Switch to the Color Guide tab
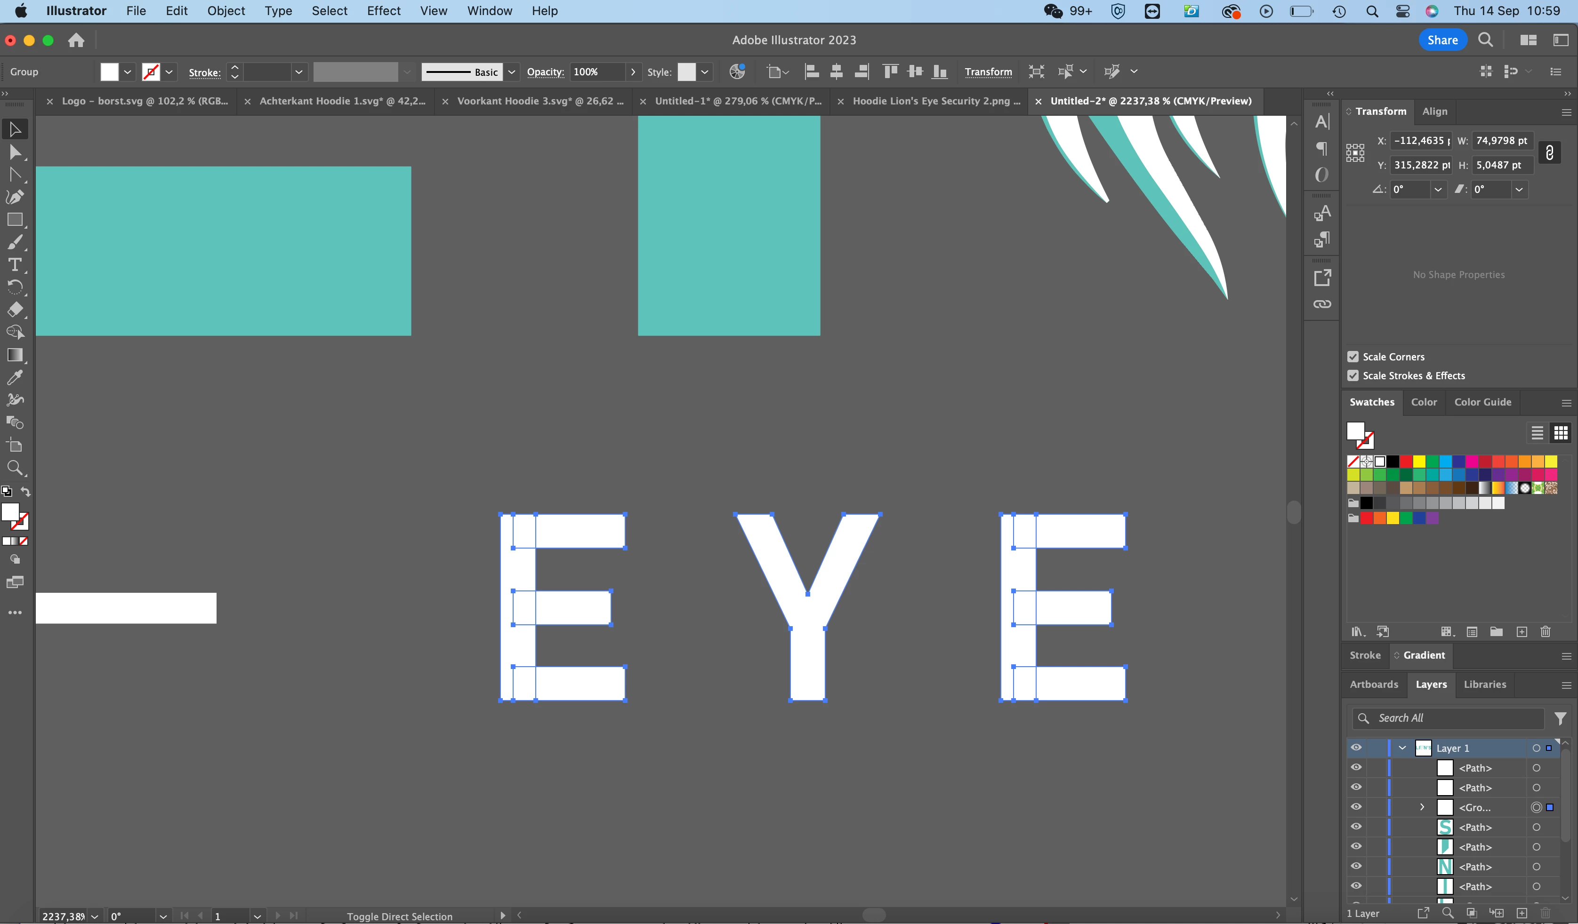 click(1482, 402)
